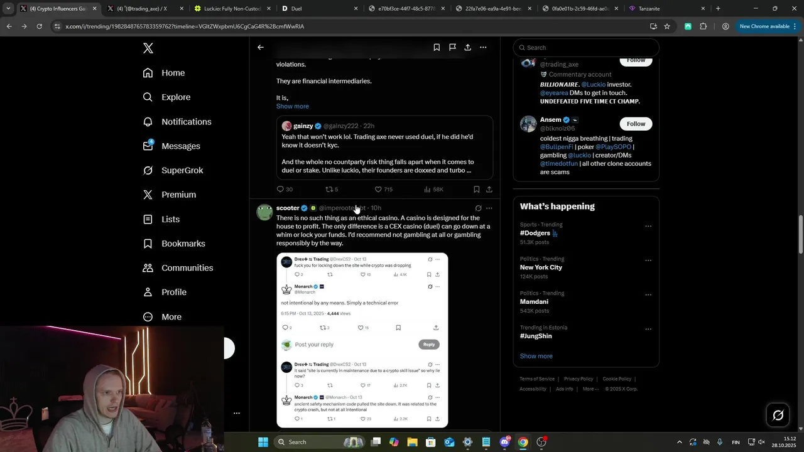Share from the header share icon
The width and height of the screenshot is (804, 452).
click(468, 47)
